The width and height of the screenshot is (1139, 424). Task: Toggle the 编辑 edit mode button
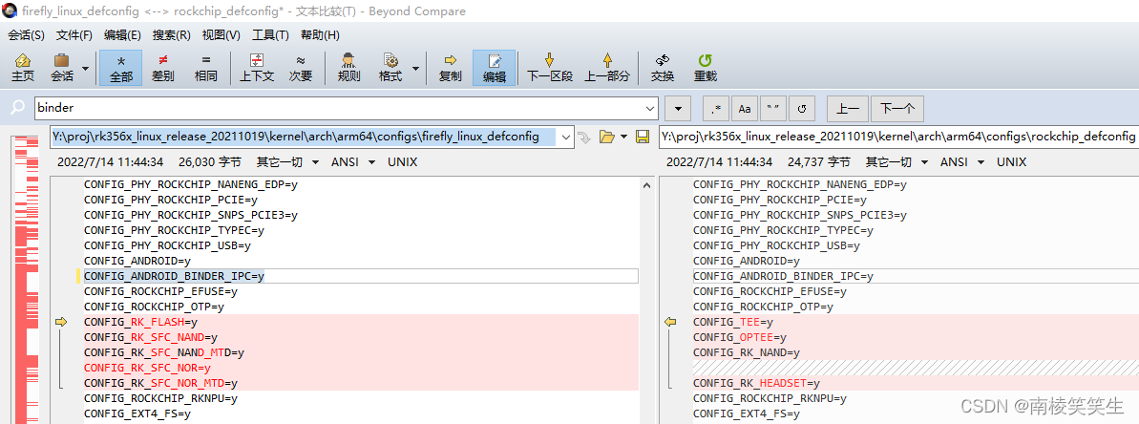tap(495, 68)
